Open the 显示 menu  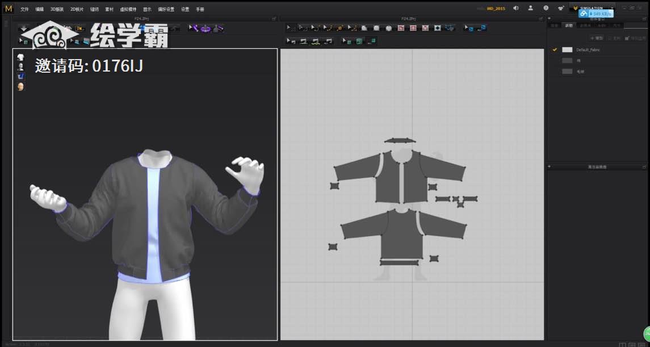click(x=147, y=9)
